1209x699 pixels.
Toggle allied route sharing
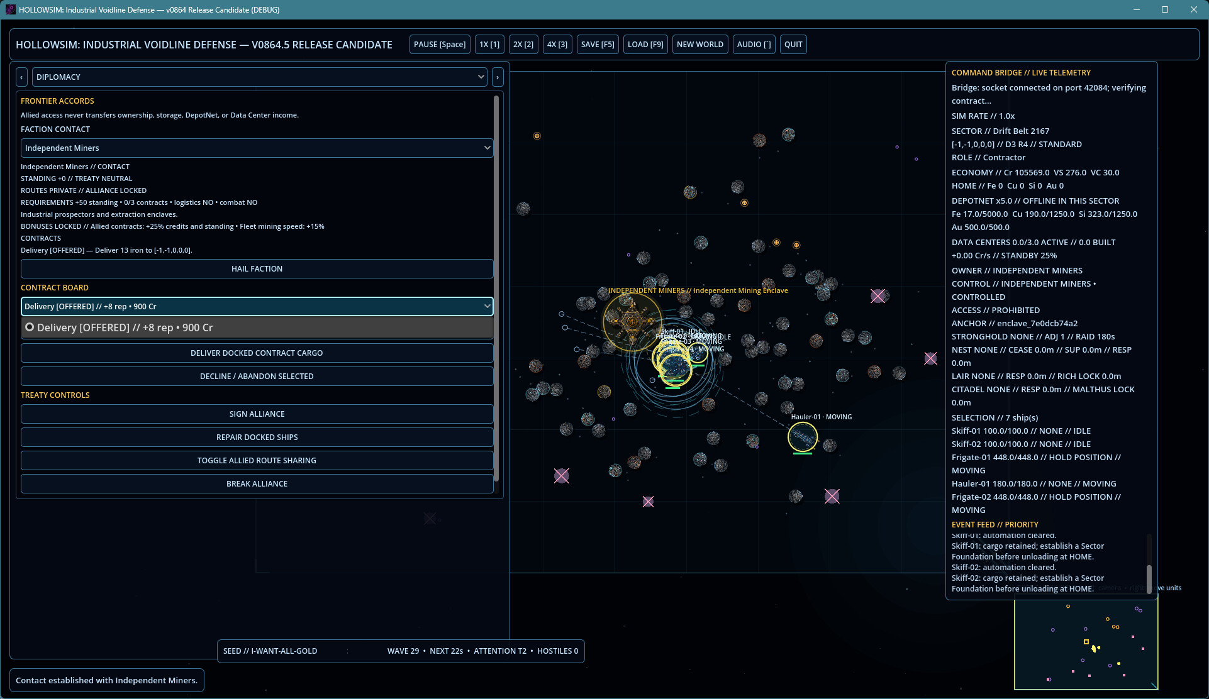click(257, 461)
